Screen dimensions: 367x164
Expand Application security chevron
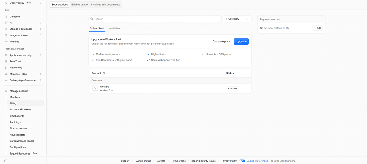point(41,55)
